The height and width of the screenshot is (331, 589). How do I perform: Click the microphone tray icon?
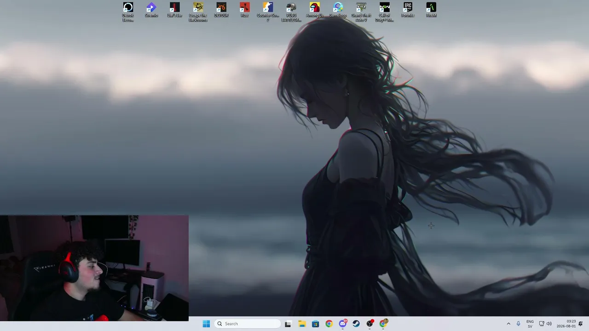coord(518,324)
